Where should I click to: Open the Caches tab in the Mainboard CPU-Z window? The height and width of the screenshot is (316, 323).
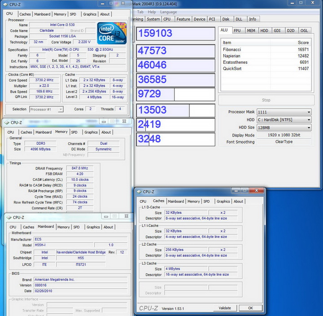pyautogui.click(x=28, y=227)
